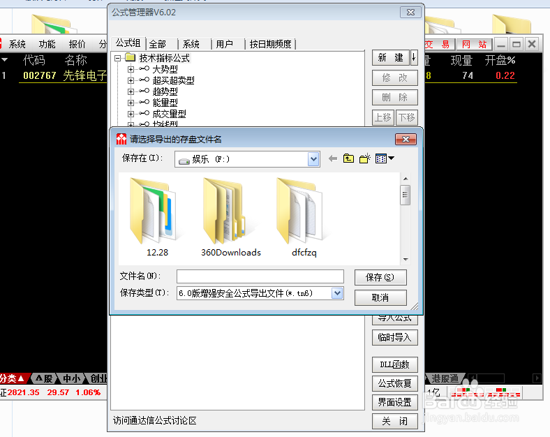550x437 pixels.
Task: Click the drop arrow beside 新建 button
Action: pos(414,57)
